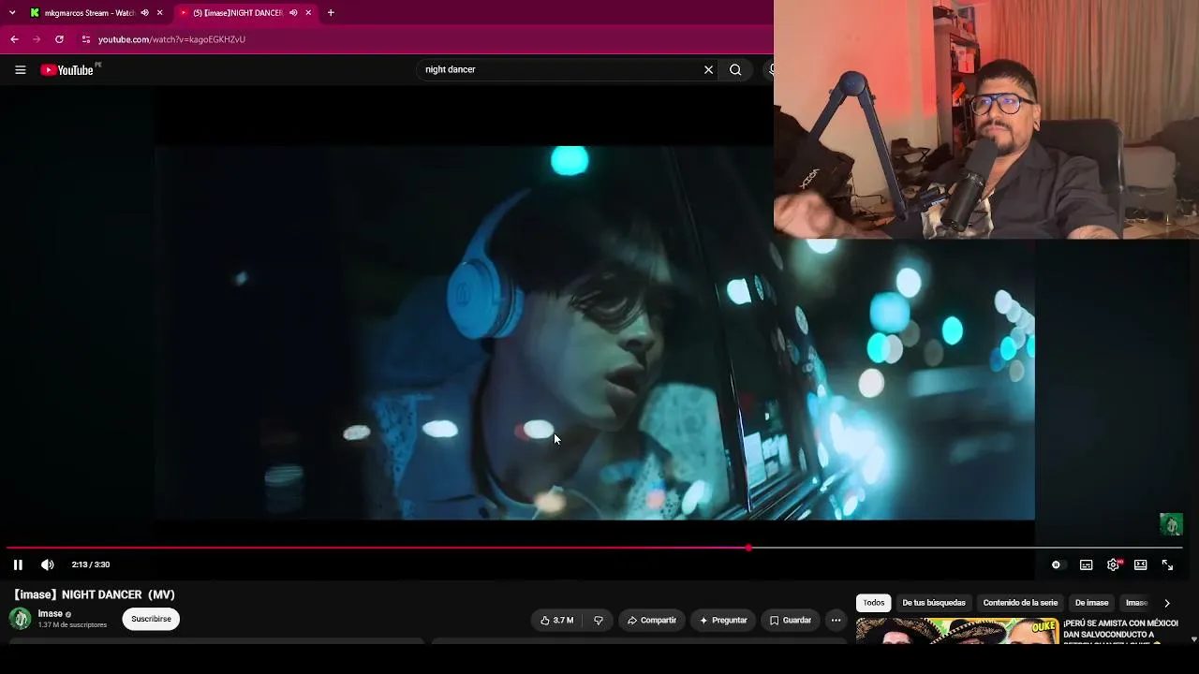Go forward in browser history

(x=37, y=39)
